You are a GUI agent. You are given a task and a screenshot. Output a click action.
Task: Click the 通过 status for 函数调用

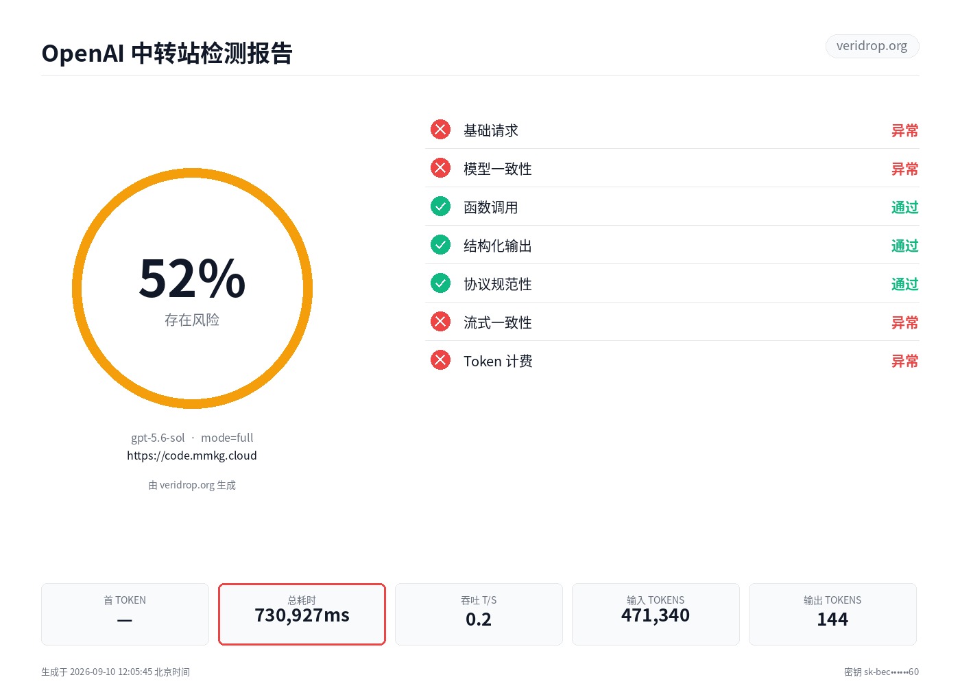click(x=904, y=207)
